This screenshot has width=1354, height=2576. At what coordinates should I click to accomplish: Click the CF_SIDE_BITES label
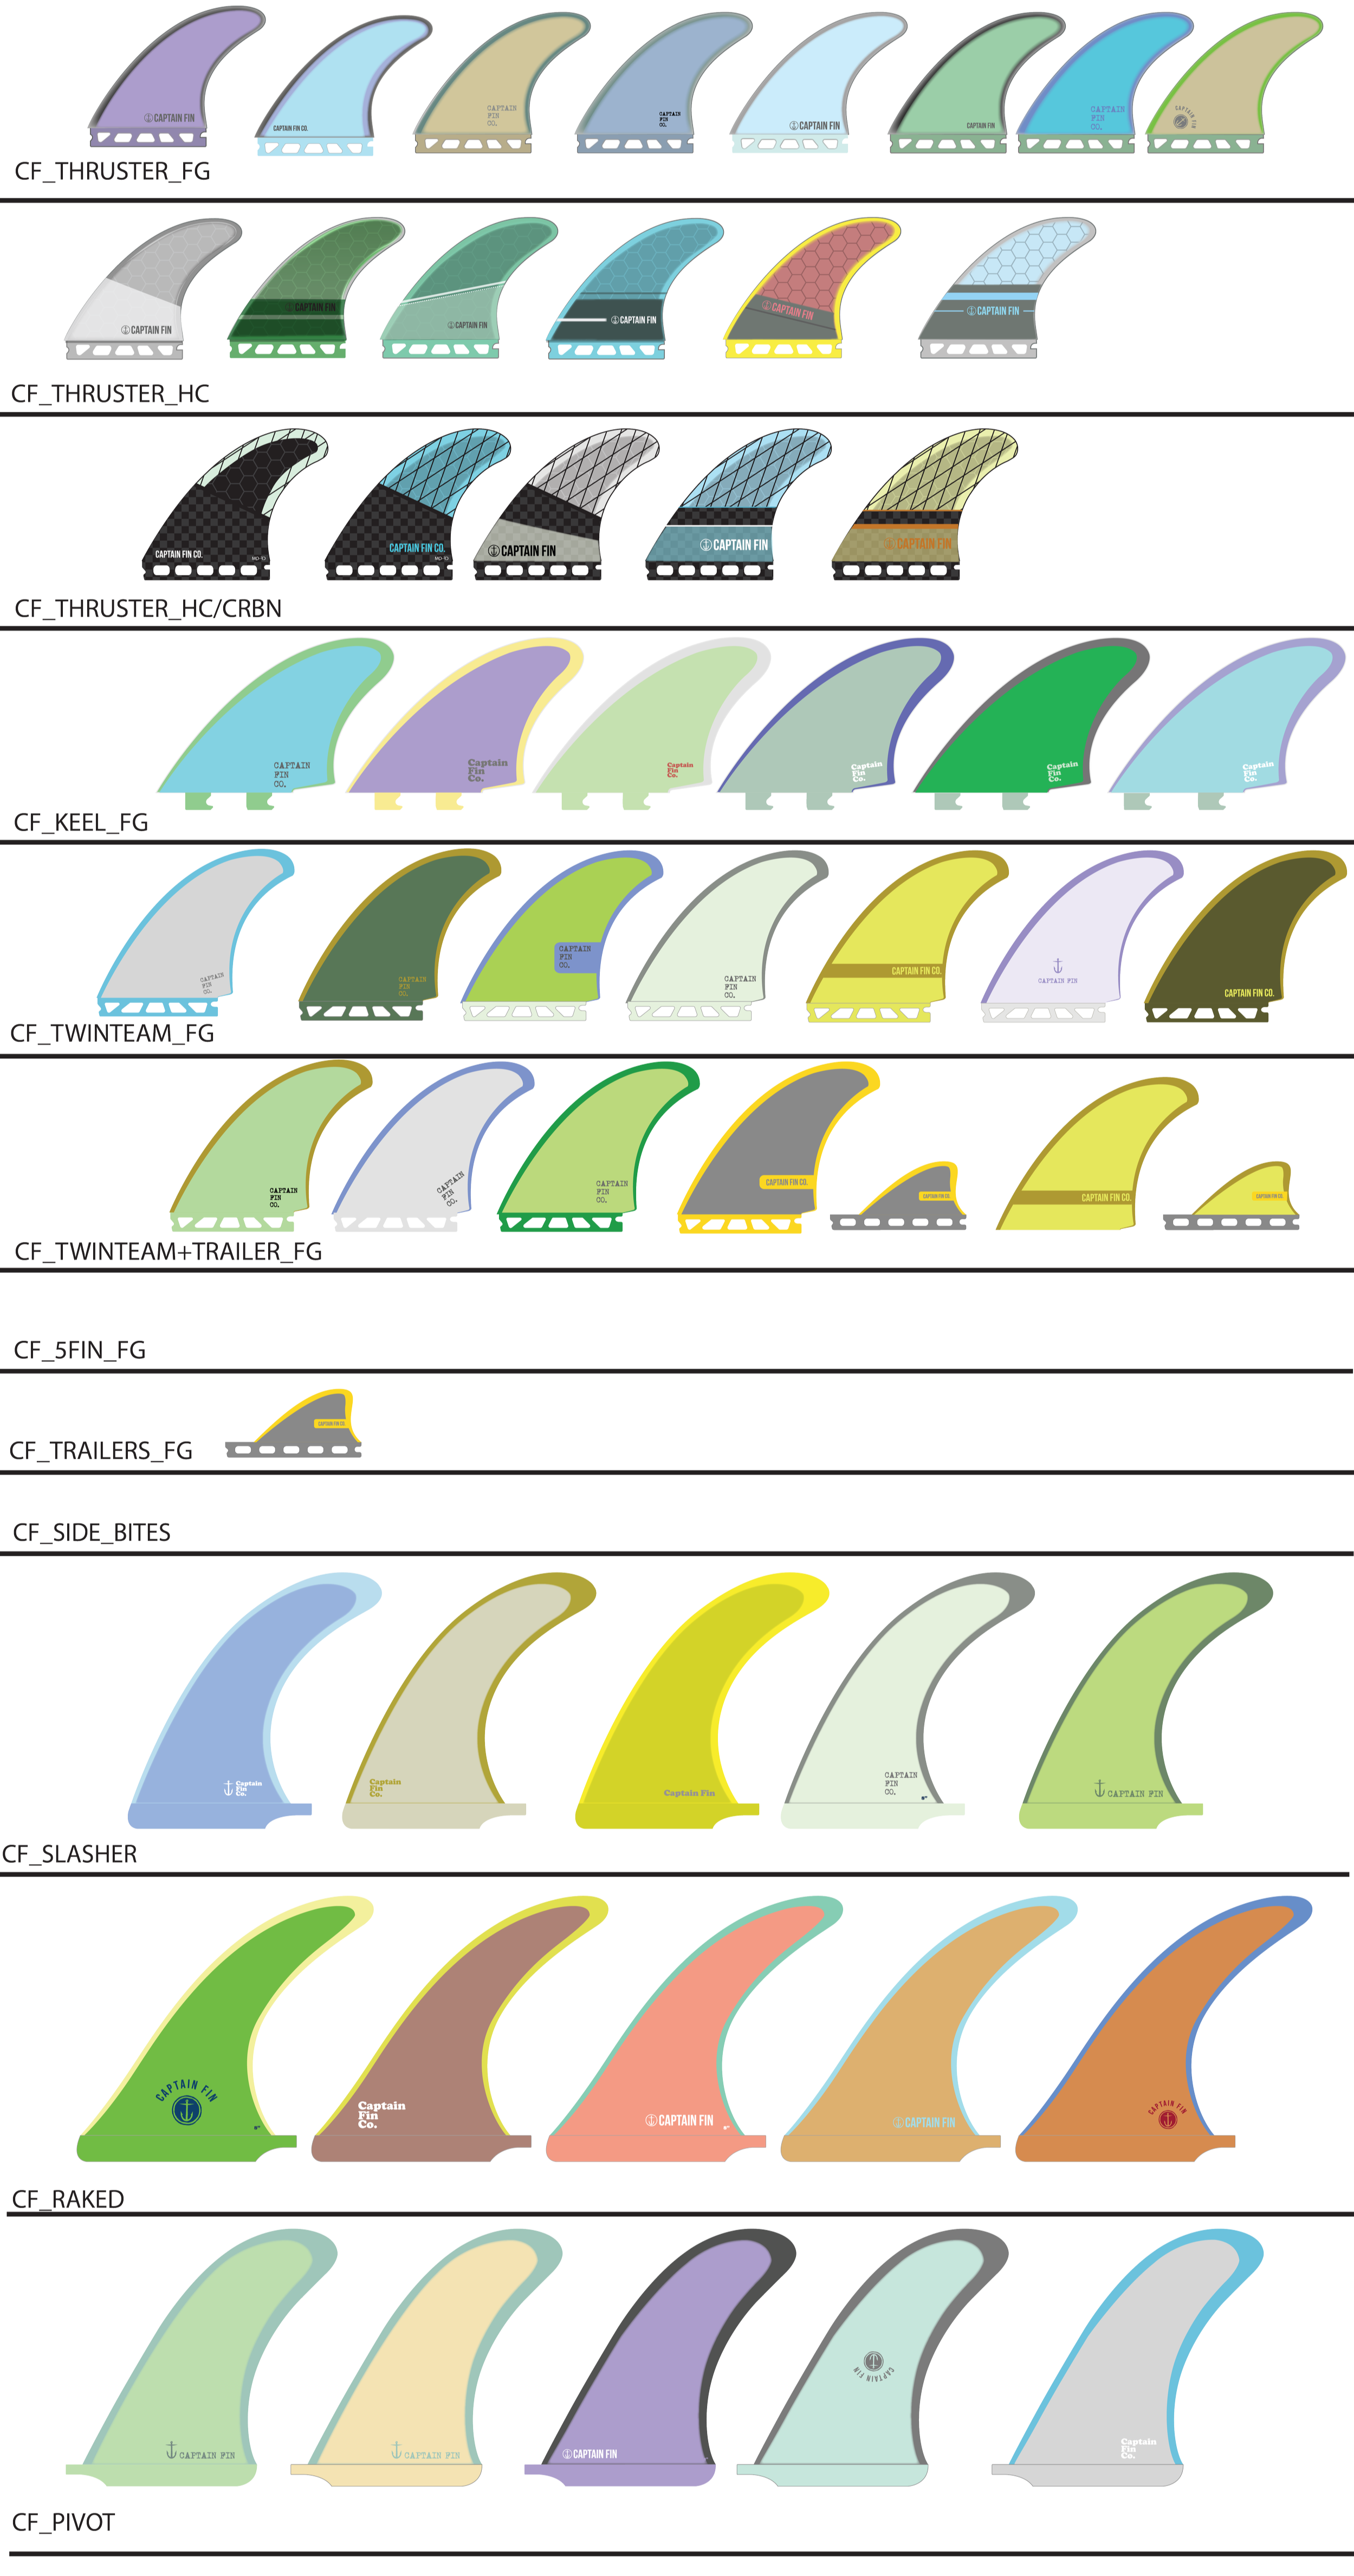pos(91,1533)
